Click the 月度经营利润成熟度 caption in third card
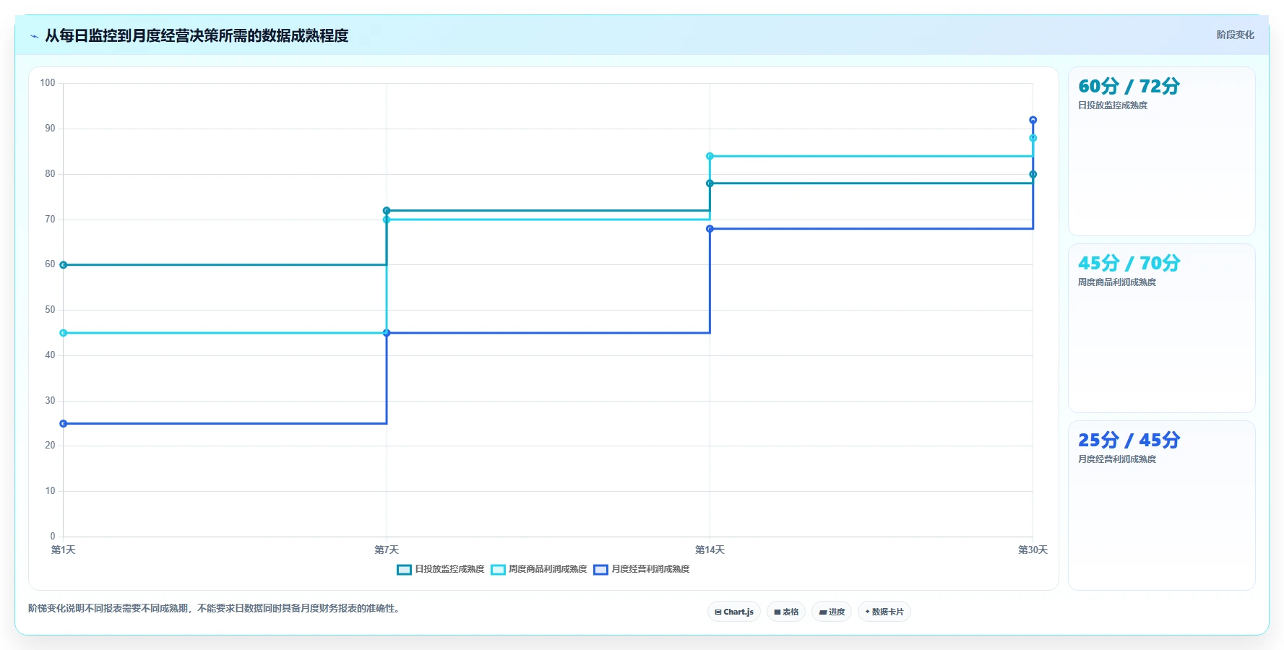This screenshot has width=1284, height=650. [1117, 459]
